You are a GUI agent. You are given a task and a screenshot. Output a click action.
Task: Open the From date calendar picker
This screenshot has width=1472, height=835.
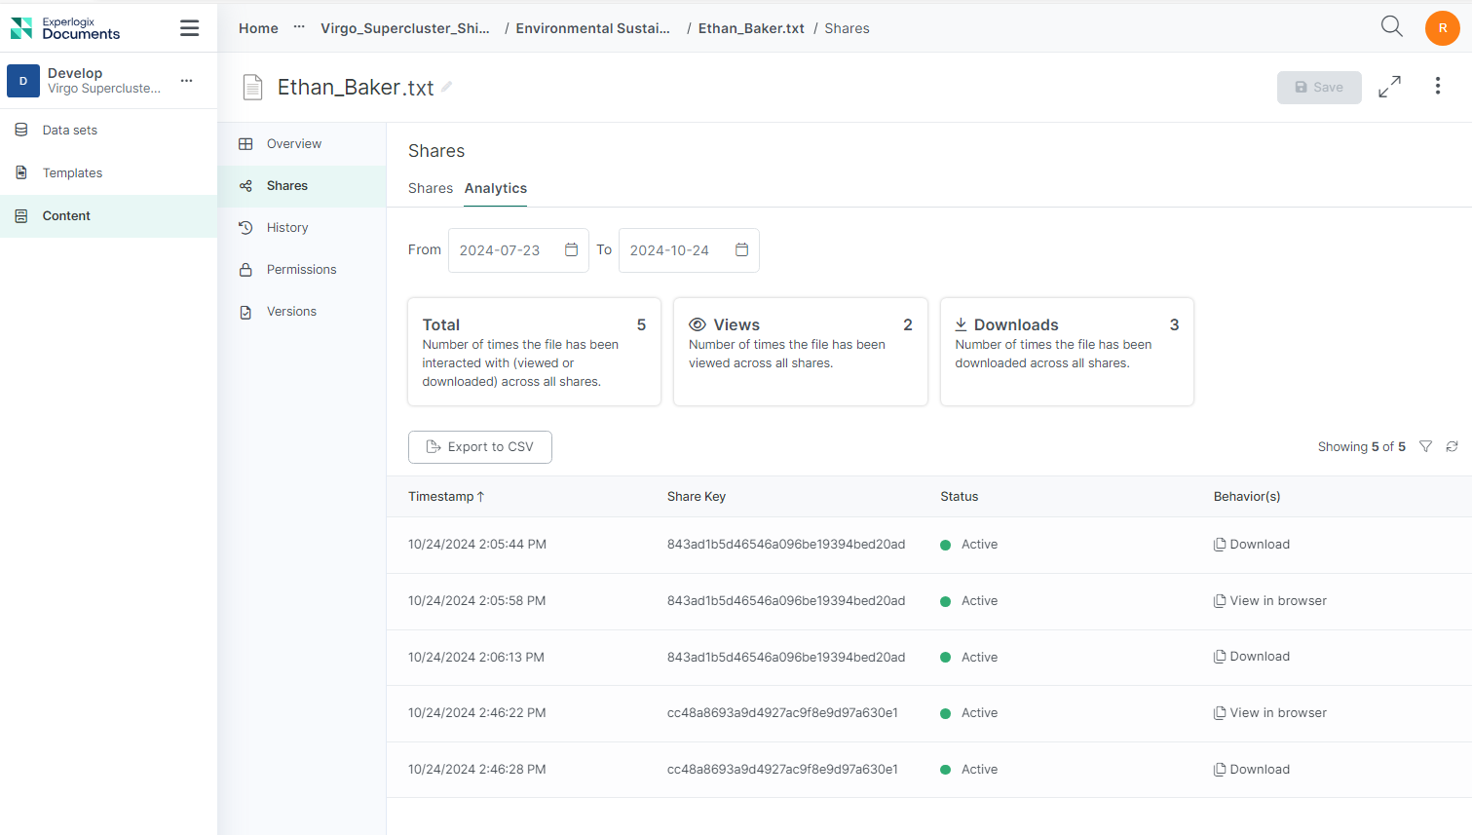(x=571, y=250)
